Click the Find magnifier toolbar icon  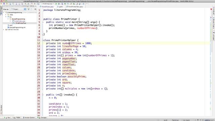[26, 4]
